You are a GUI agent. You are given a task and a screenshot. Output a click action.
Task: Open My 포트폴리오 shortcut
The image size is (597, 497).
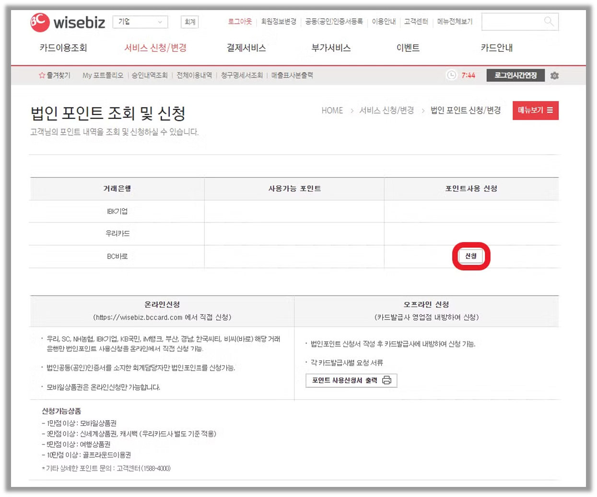[x=103, y=75]
